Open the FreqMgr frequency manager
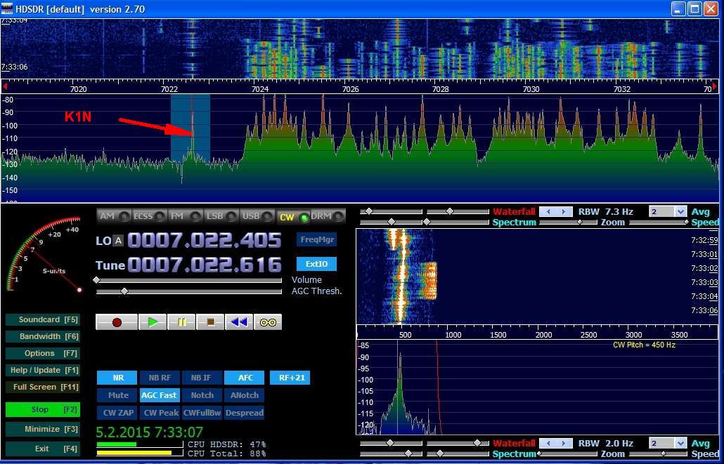The image size is (724, 464). pos(316,239)
